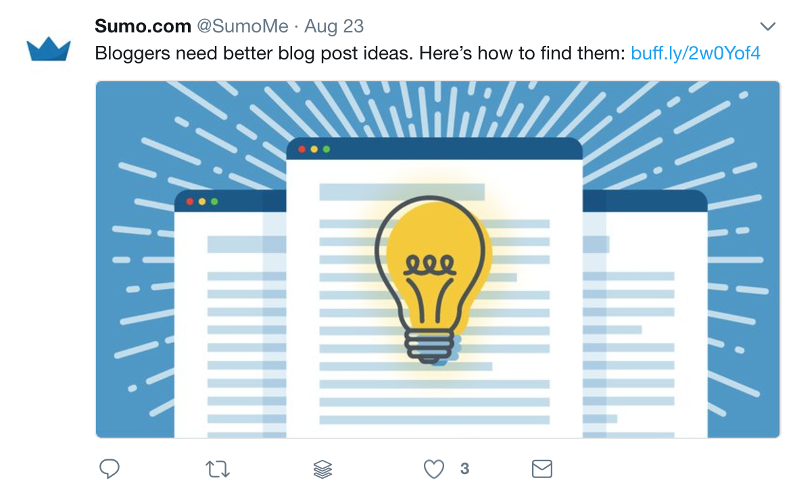This screenshot has width=795, height=493.
Task: Open the buff.ly/2w0Yof4 link
Action: point(695,53)
